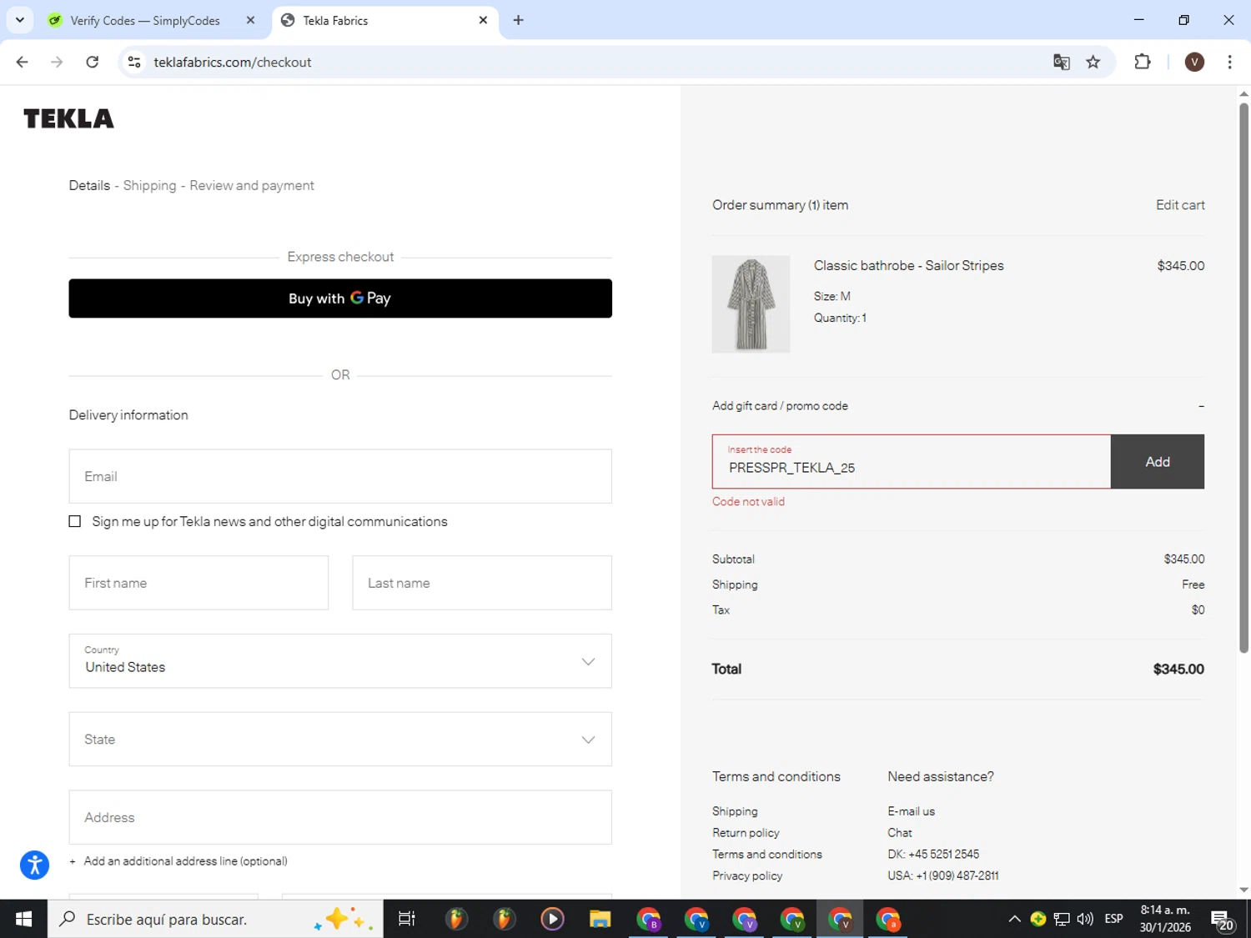1251x938 pixels.
Task: Open the Country dropdown
Action: click(340, 661)
